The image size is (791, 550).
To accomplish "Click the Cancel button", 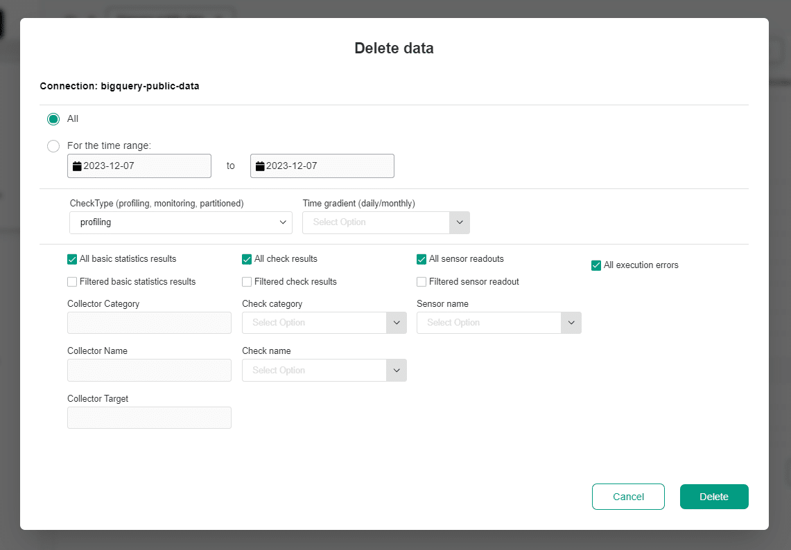I will [x=628, y=497].
